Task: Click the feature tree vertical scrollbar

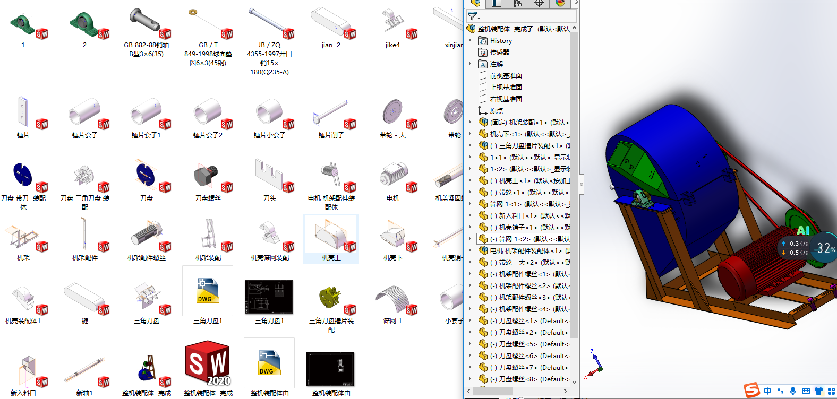Action: click(574, 186)
